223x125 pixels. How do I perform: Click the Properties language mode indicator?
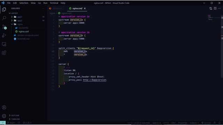coord(183,123)
